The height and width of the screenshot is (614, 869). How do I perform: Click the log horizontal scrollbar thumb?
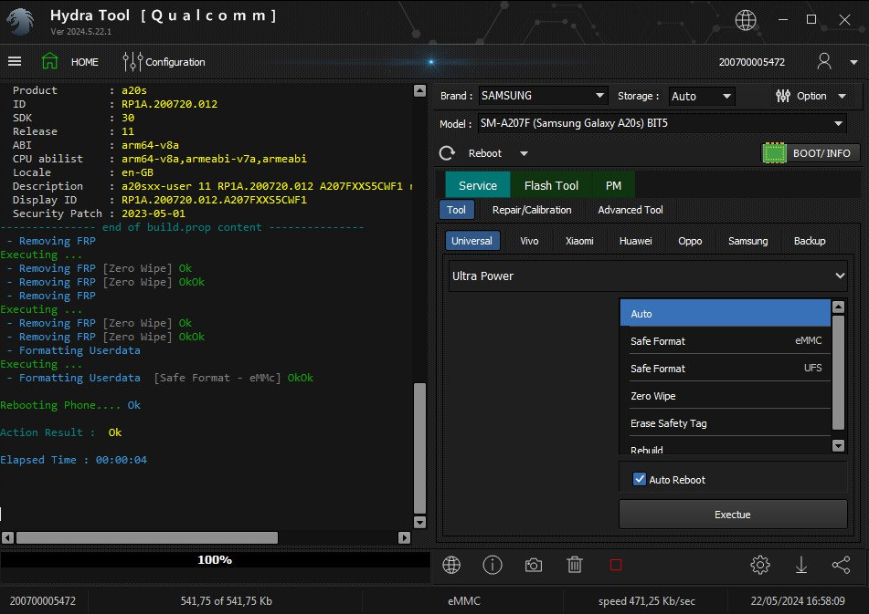[x=147, y=537]
